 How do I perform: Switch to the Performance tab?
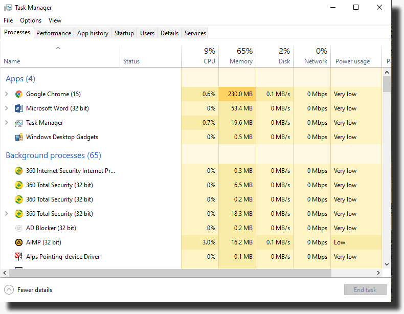(54, 33)
